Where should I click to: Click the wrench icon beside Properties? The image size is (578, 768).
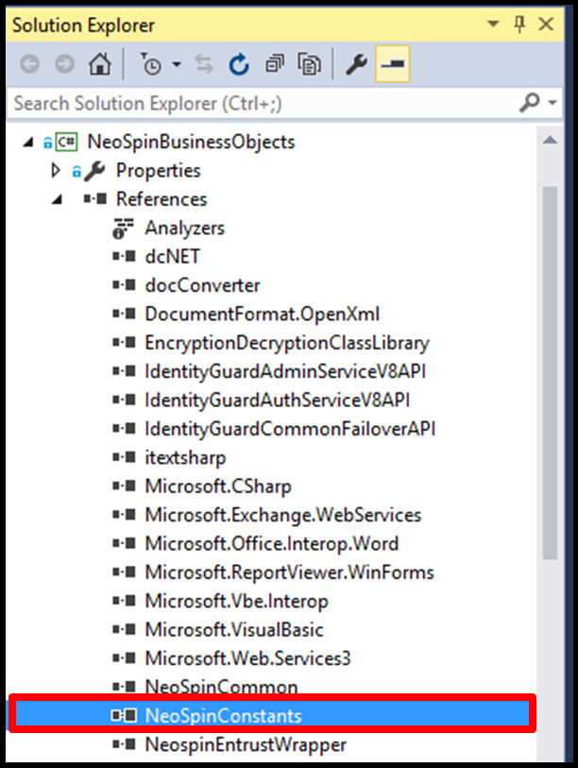(94, 171)
